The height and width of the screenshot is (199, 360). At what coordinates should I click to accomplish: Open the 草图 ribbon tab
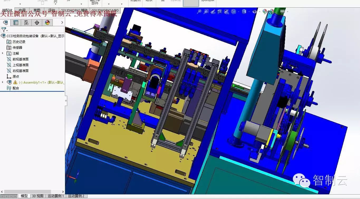tap(37, 11)
